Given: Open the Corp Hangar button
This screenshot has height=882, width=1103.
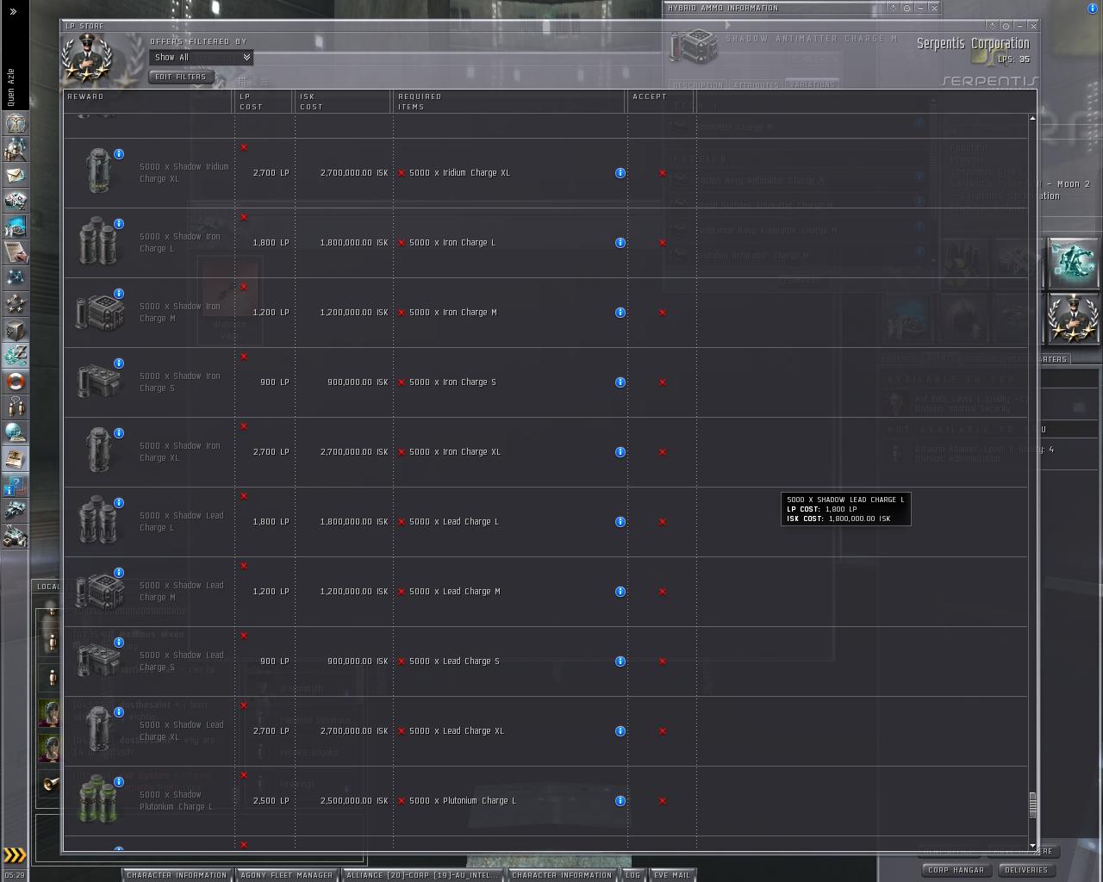Looking at the screenshot, I should pos(956,870).
